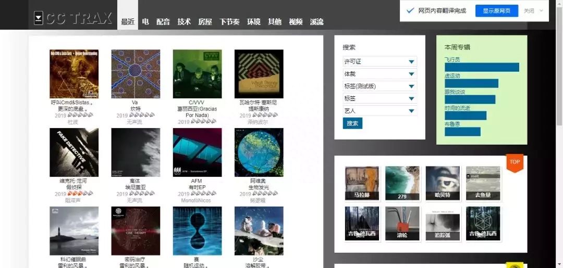This screenshot has height=268, width=563.
Task: Open the 电 menu item
Action: (145, 21)
